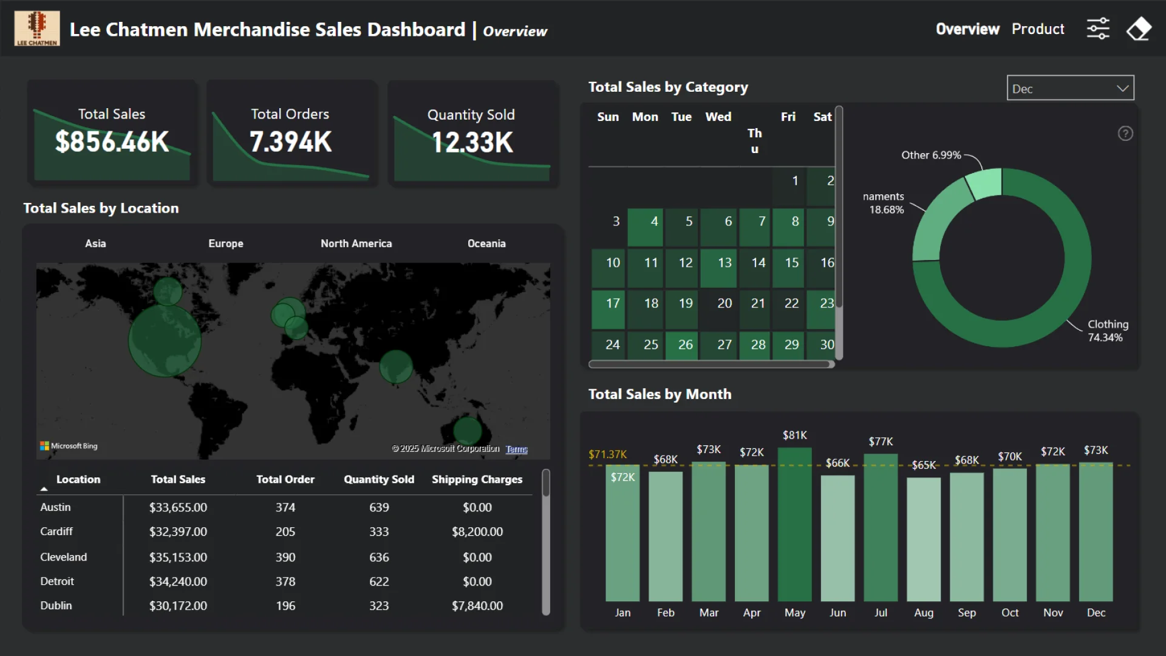1166x656 pixels.
Task: Select the Asia location filter
Action: 95,244
